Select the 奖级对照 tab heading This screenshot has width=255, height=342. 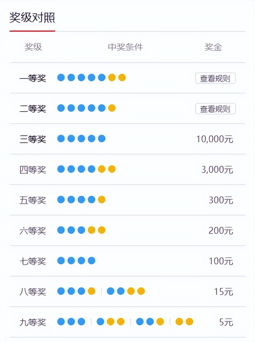[32, 18]
